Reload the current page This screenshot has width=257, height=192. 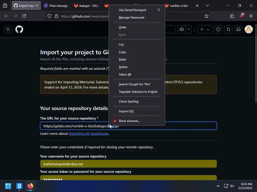coord(24,16)
